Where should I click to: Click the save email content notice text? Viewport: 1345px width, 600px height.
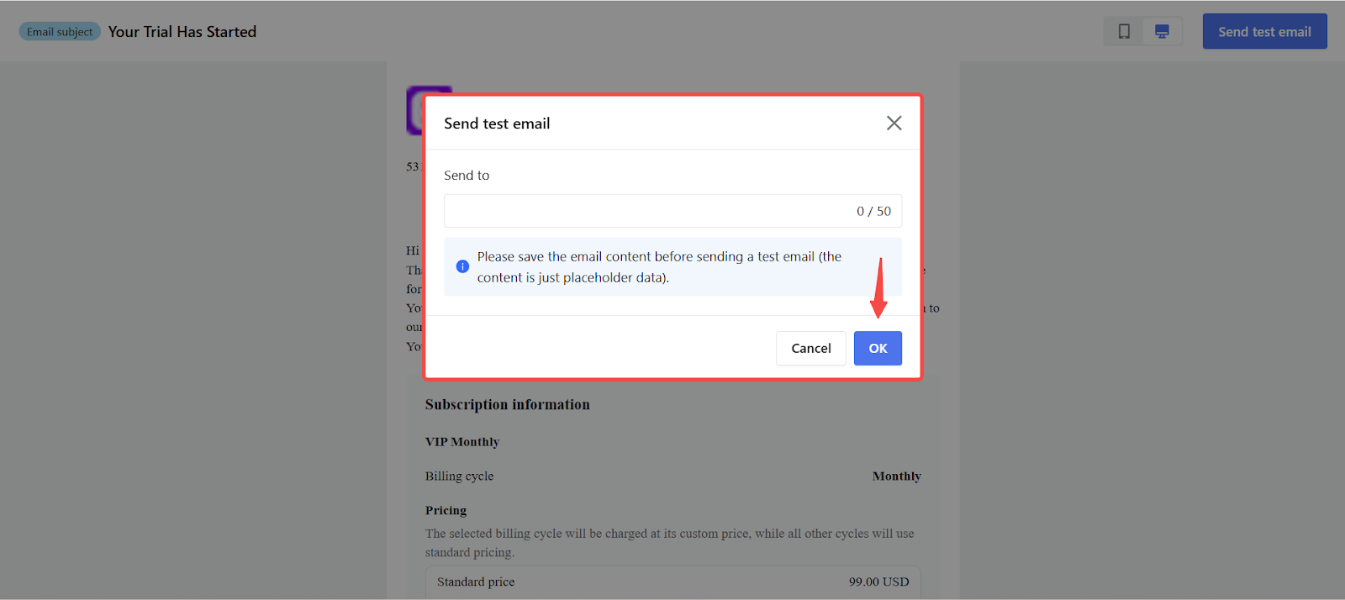(659, 267)
